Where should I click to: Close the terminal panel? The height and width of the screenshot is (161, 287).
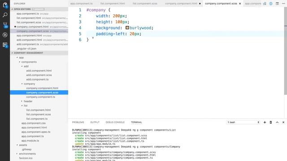pos(283,122)
